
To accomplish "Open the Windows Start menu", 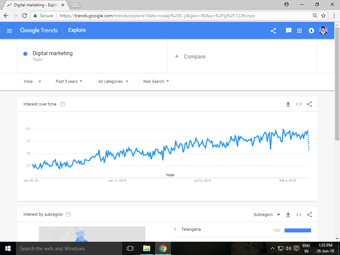I will click(8, 248).
